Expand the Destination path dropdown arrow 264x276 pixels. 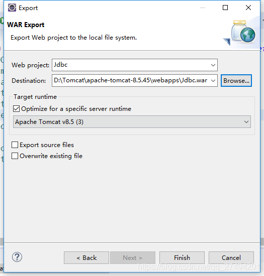(x=213, y=81)
